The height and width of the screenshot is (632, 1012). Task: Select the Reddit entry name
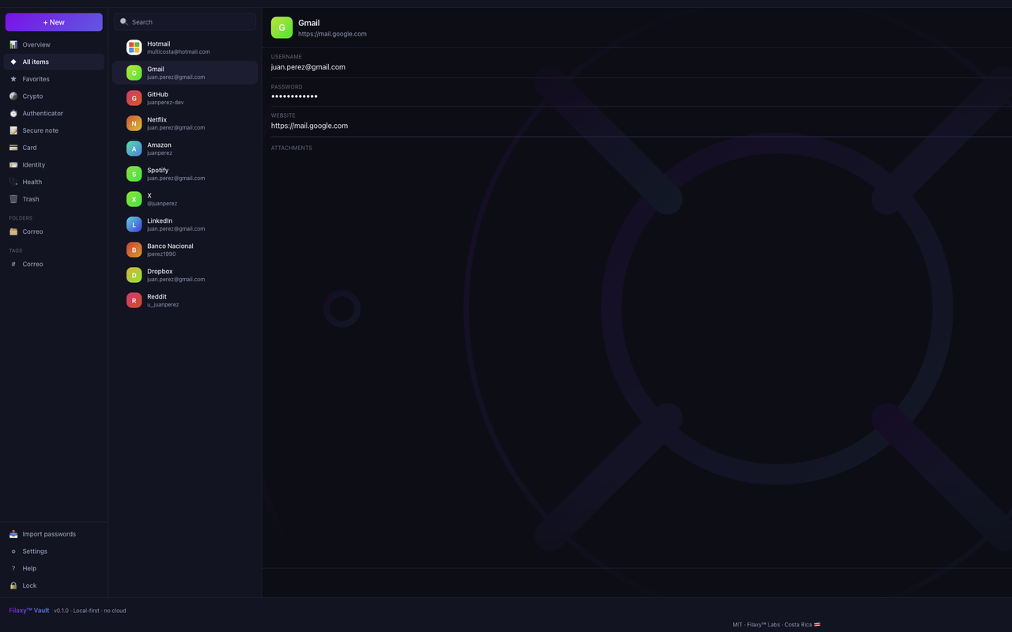click(157, 297)
